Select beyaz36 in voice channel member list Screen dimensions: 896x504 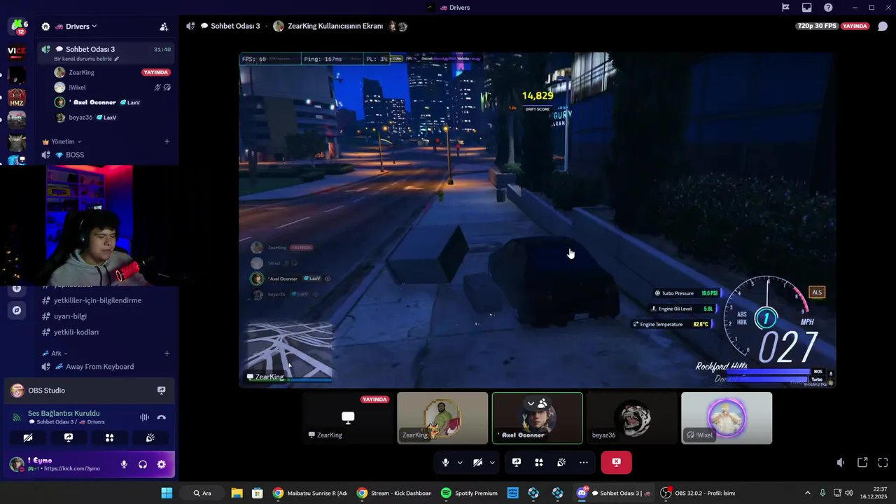coord(112,118)
